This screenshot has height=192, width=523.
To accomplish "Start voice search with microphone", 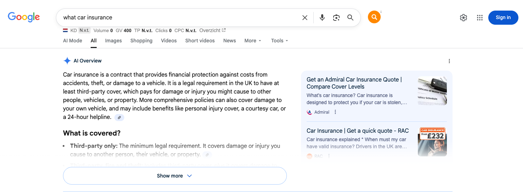I will point(322,18).
